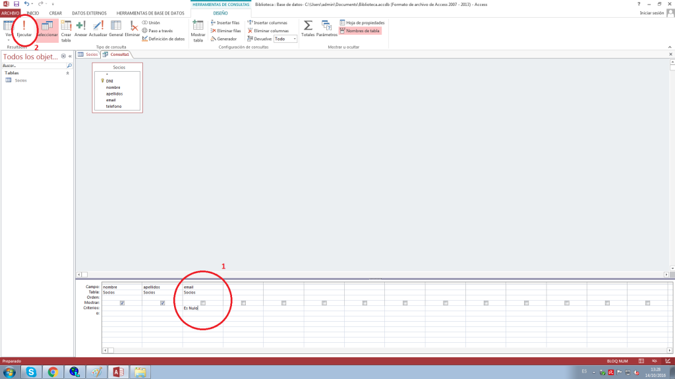Collapse the Tablas group in navigation pane
This screenshot has height=379, width=675.
click(67, 73)
